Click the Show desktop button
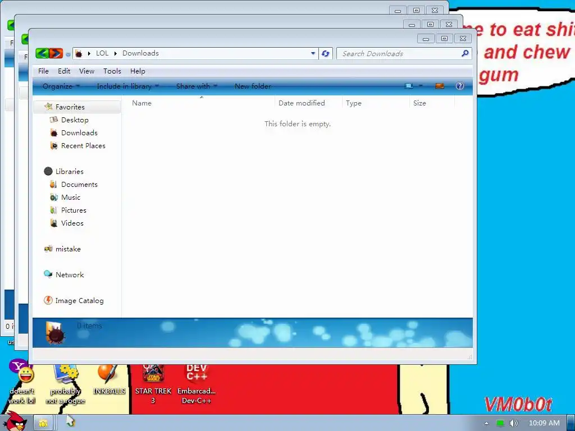 (x=571, y=423)
